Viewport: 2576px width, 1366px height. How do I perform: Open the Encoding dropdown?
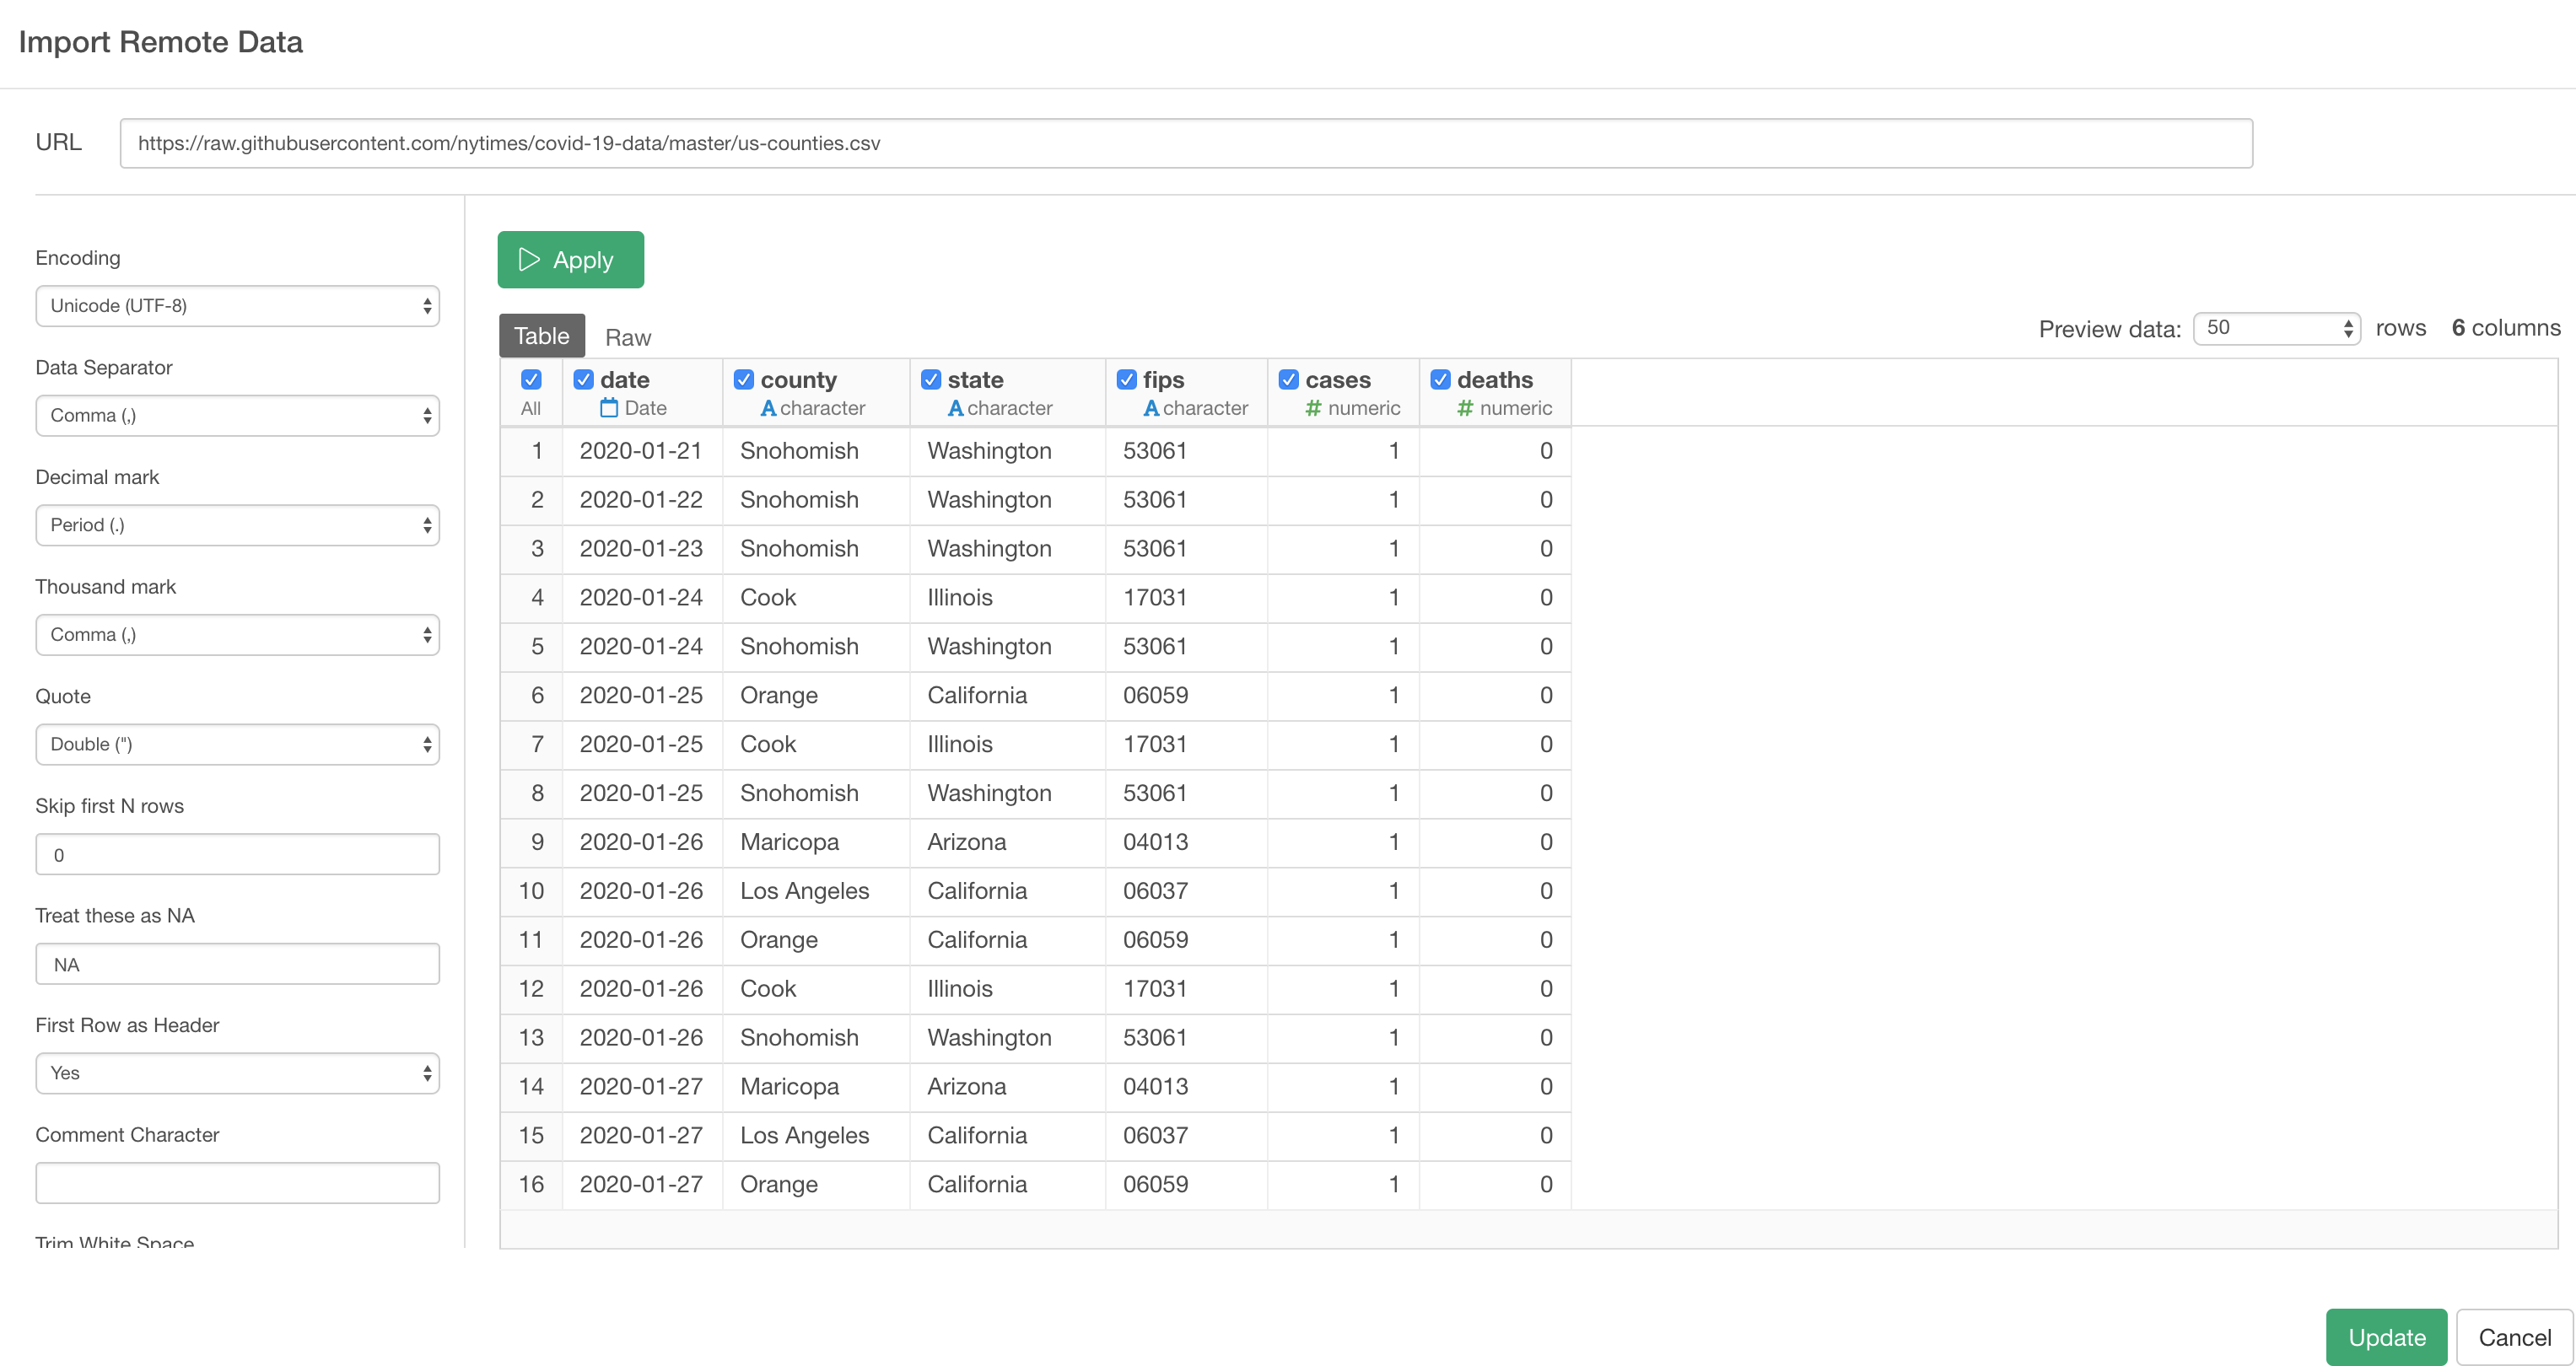click(x=237, y=306)
